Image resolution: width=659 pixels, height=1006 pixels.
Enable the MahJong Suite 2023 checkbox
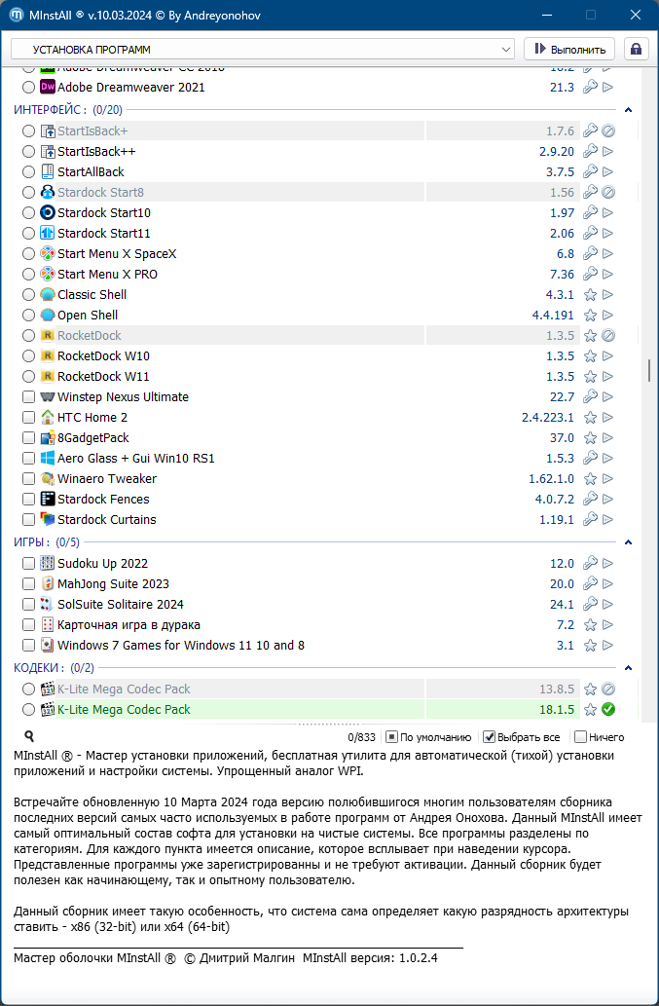28,584
